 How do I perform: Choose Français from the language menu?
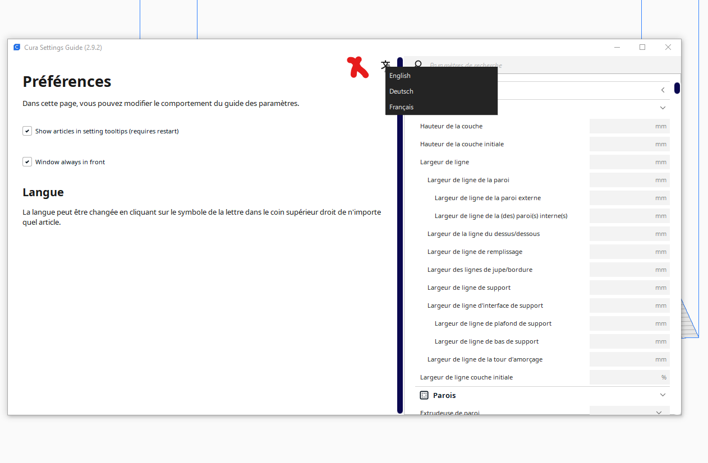(442, 107)
